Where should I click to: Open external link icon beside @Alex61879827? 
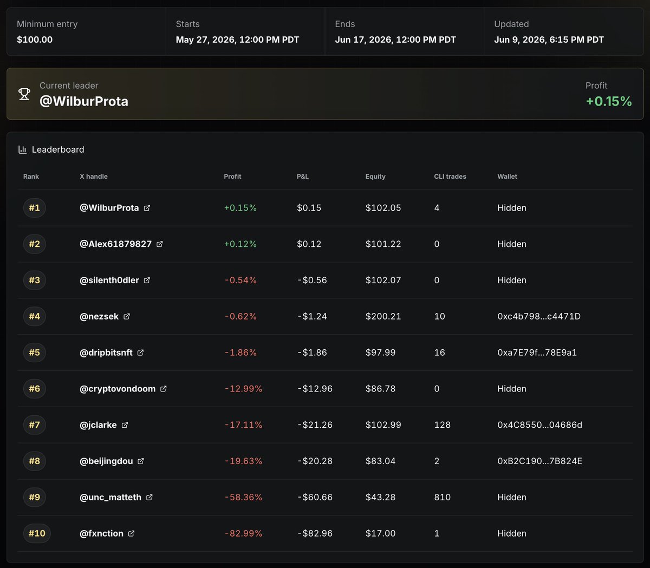pyautogui.click(x=160, y=244)
